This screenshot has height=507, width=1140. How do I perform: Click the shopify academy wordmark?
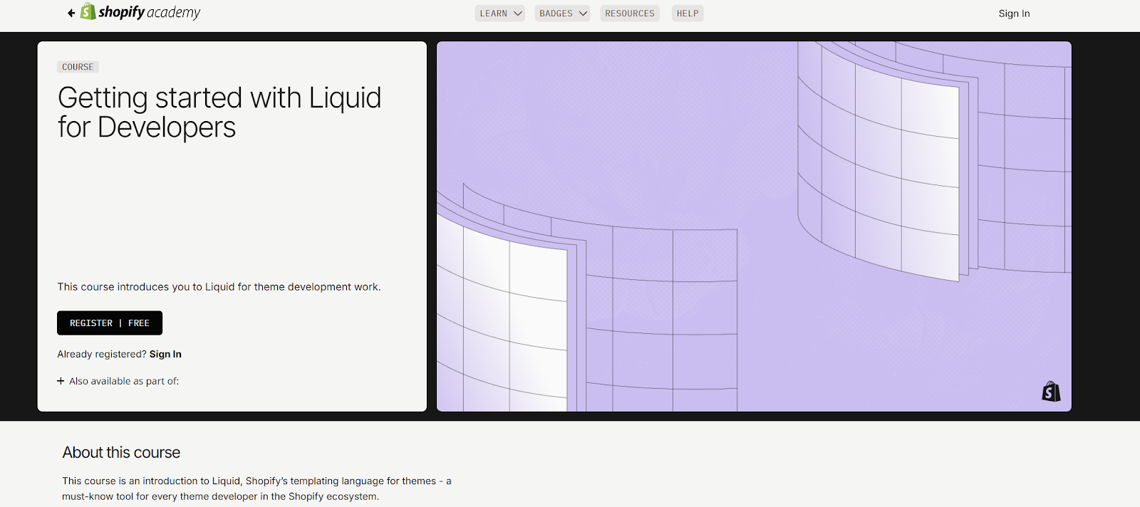pyautogui.click(x=150, y=12)
